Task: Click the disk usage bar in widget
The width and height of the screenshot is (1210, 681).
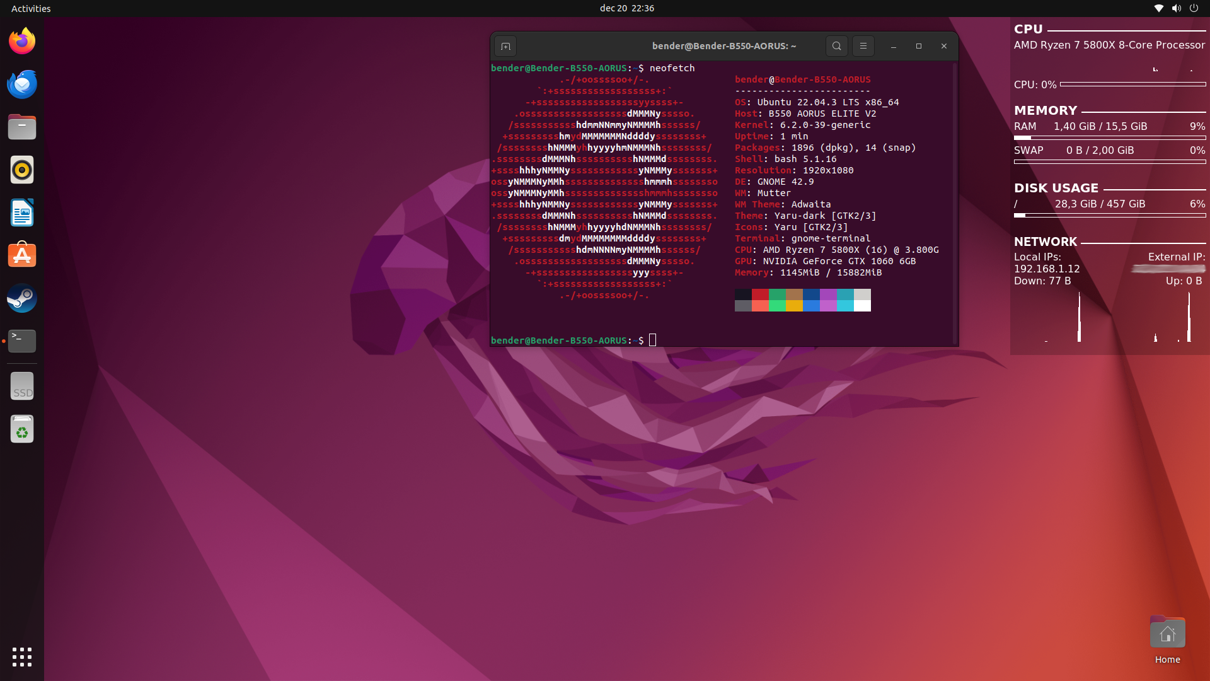Action: pos(1109,215)
